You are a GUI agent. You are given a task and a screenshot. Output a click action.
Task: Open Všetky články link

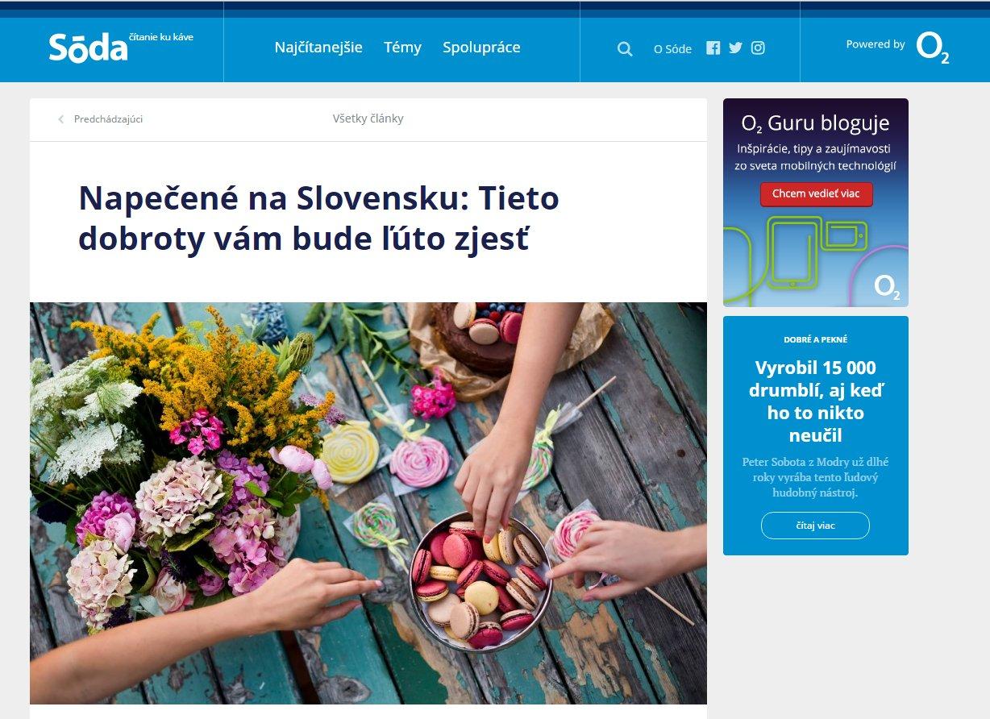coord(368,118)
